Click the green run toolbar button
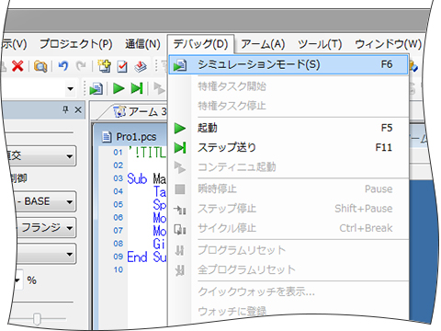This screenshot has height=331, width=441. 119,88
